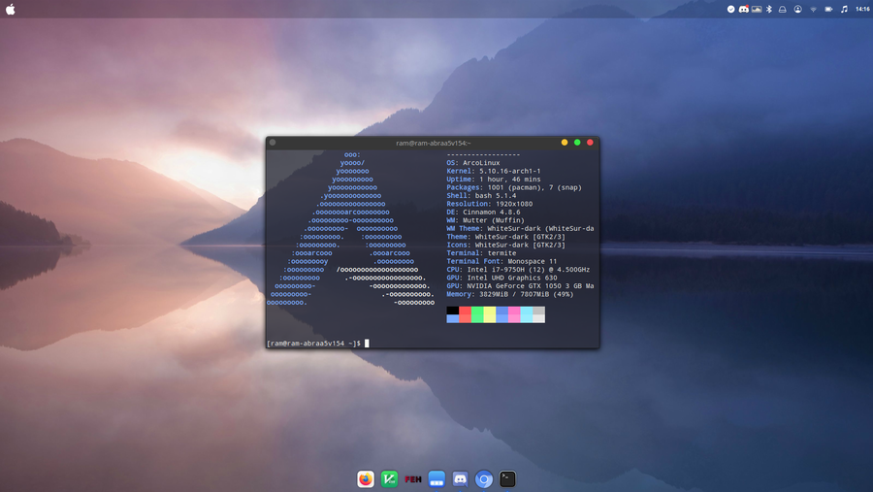The height and width of the screenshot is (492, 873).
Task: Open Discord from the dock
Action: point(461,479)
